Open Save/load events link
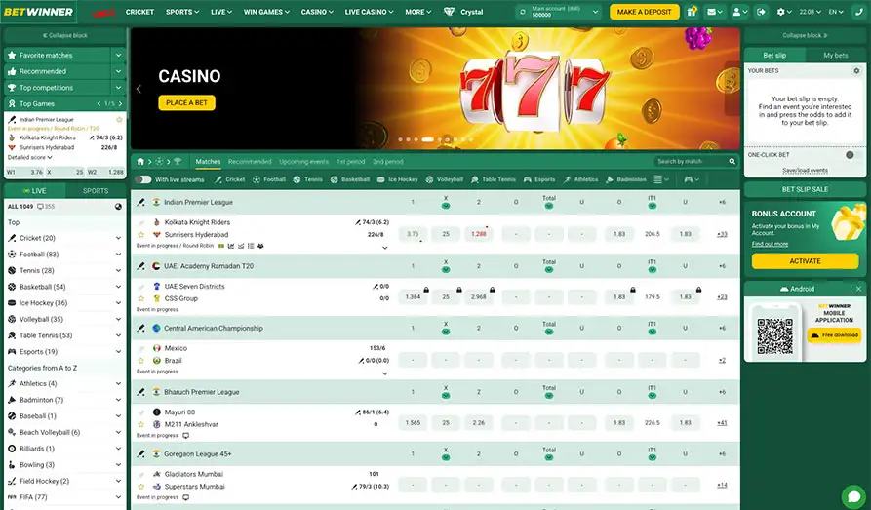 pyautogui.click(x=805, y=171)
